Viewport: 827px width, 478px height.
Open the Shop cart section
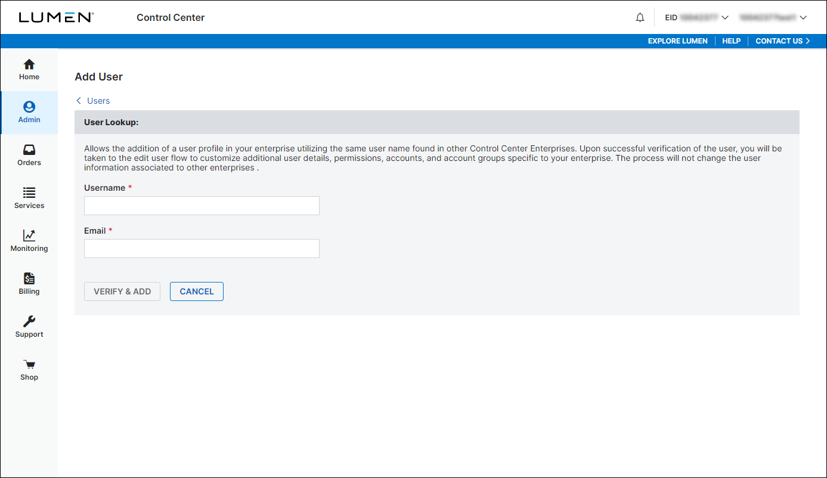[x=29, y=370]
